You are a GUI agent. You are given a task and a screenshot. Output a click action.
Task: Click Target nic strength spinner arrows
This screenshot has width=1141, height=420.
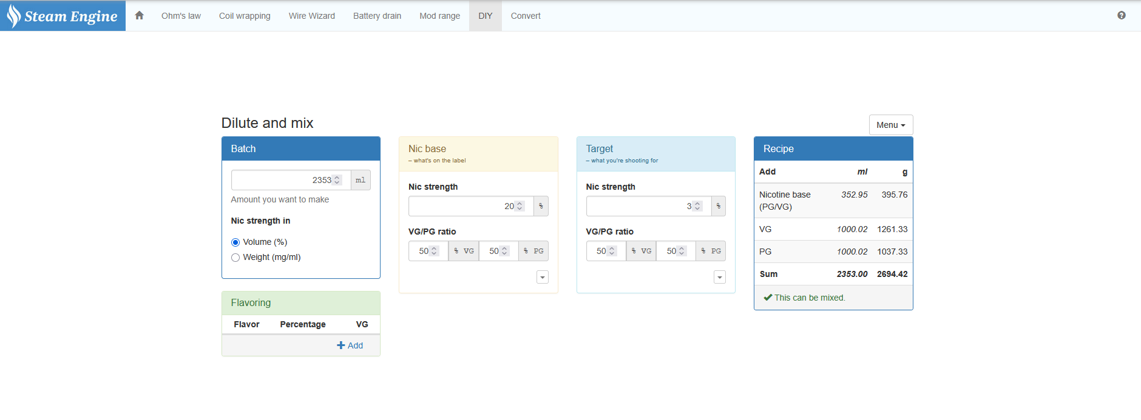coord(697,206)
